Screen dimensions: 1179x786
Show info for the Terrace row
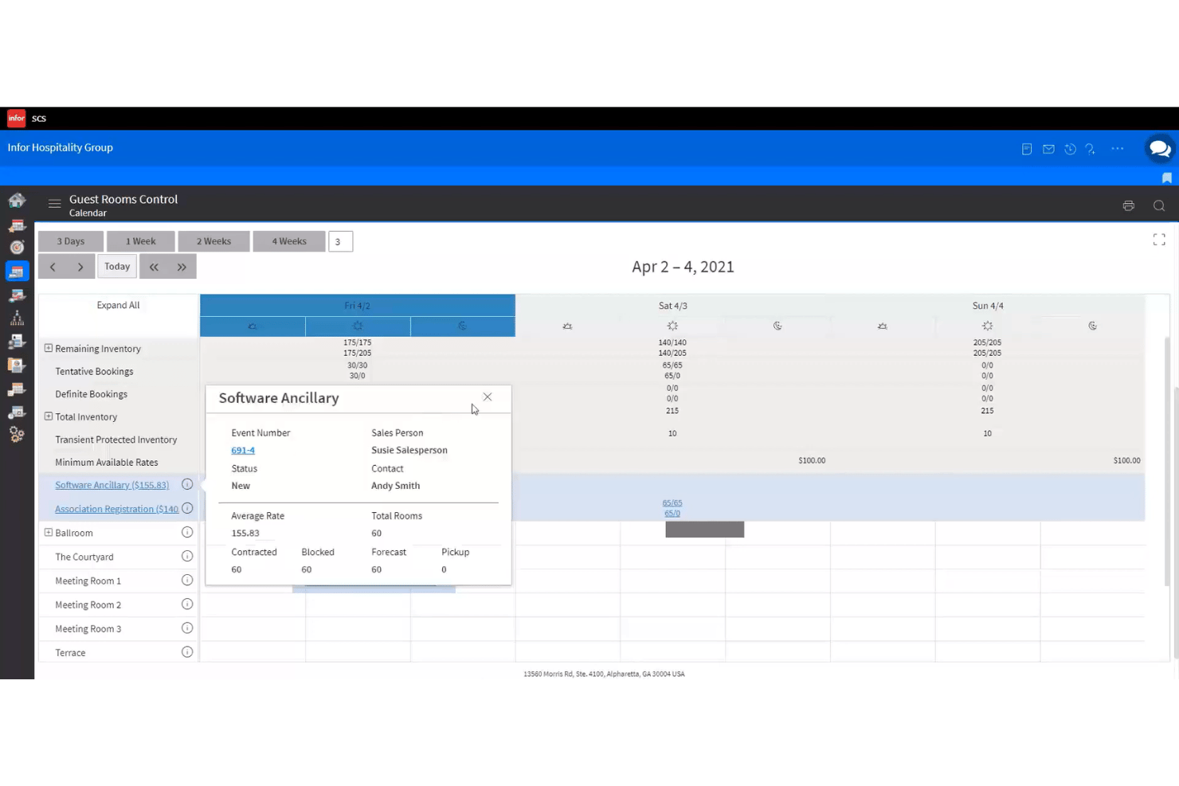pyautogui.click(x=187, y=651)
